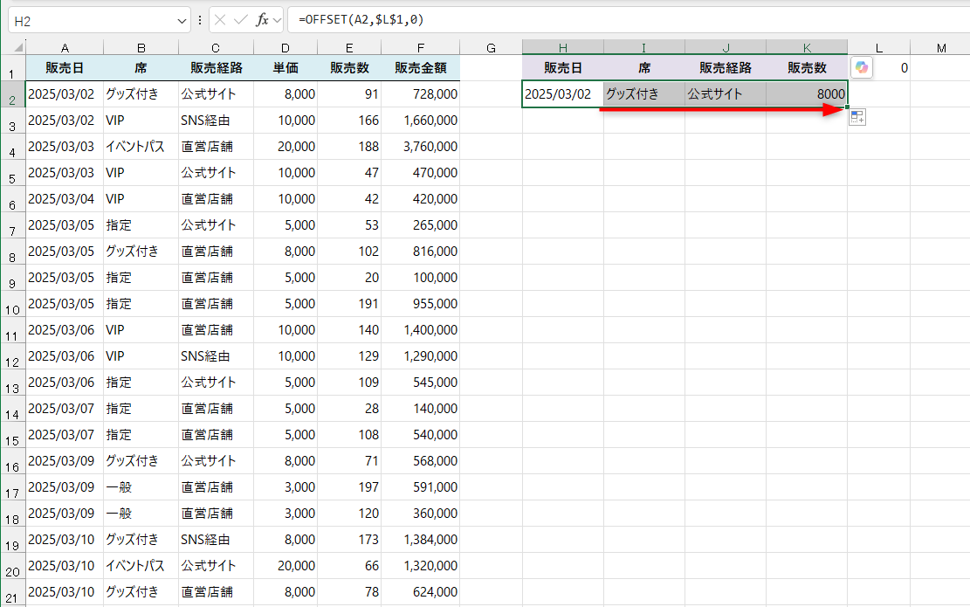Open the Name Box dropdown arrow
This screenshot has width=970, height=607.
182,21
